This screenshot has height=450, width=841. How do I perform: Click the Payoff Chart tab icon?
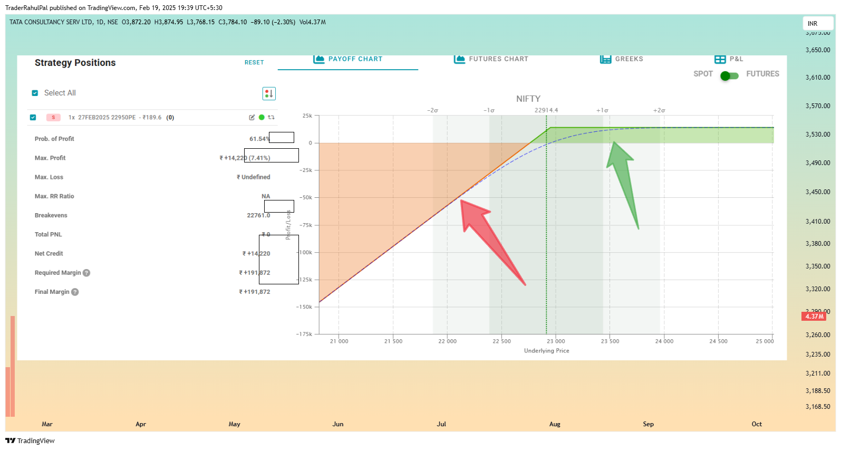point(318,59)
